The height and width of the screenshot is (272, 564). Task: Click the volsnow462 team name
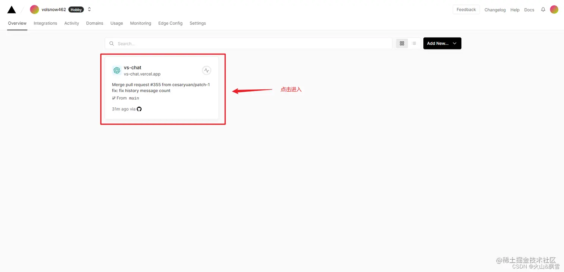pos(54,10)
